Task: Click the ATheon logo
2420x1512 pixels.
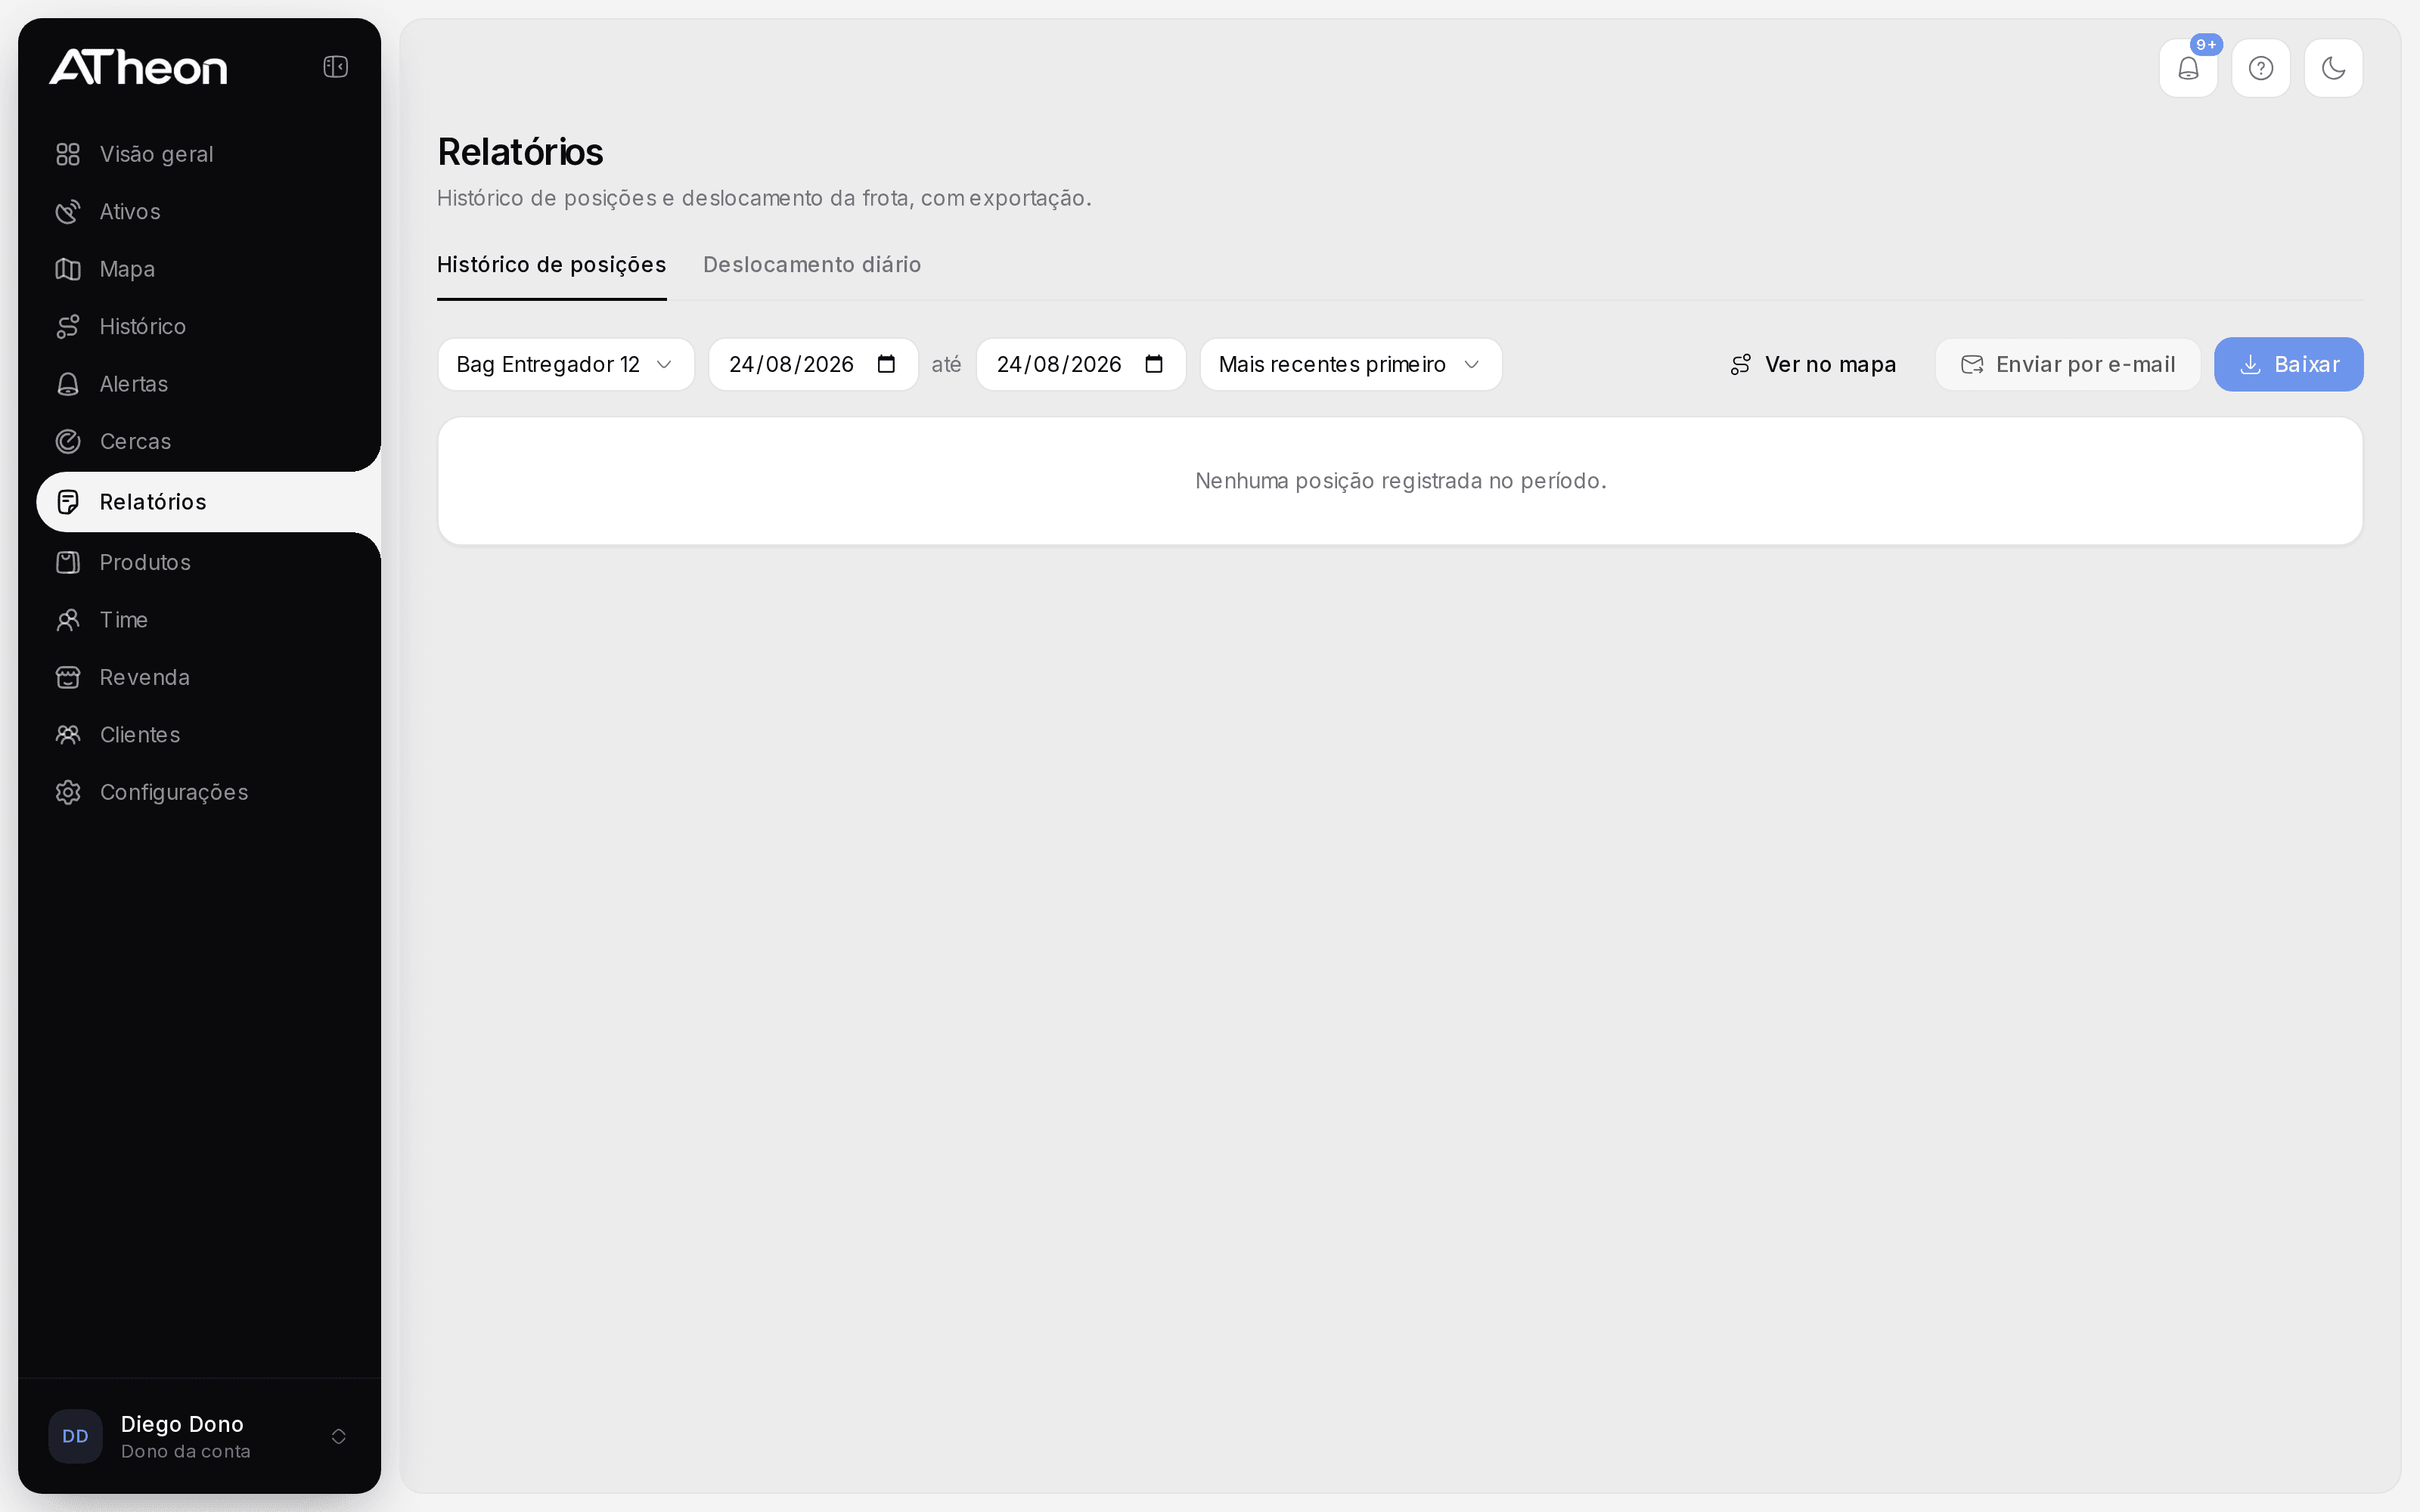Action: 138,67
